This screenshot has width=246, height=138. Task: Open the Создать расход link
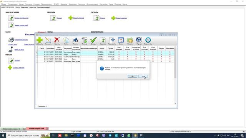[121, 18]
